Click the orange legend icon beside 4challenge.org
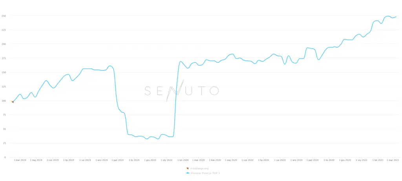402x181 pixels. 188,168
